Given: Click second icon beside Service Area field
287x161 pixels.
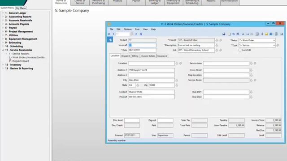Looking at the screenshot, I should 255,63.
